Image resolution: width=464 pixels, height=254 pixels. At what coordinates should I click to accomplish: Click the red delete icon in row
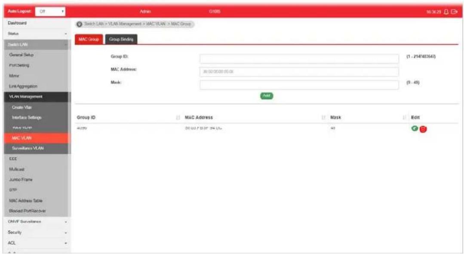point(423,129)
